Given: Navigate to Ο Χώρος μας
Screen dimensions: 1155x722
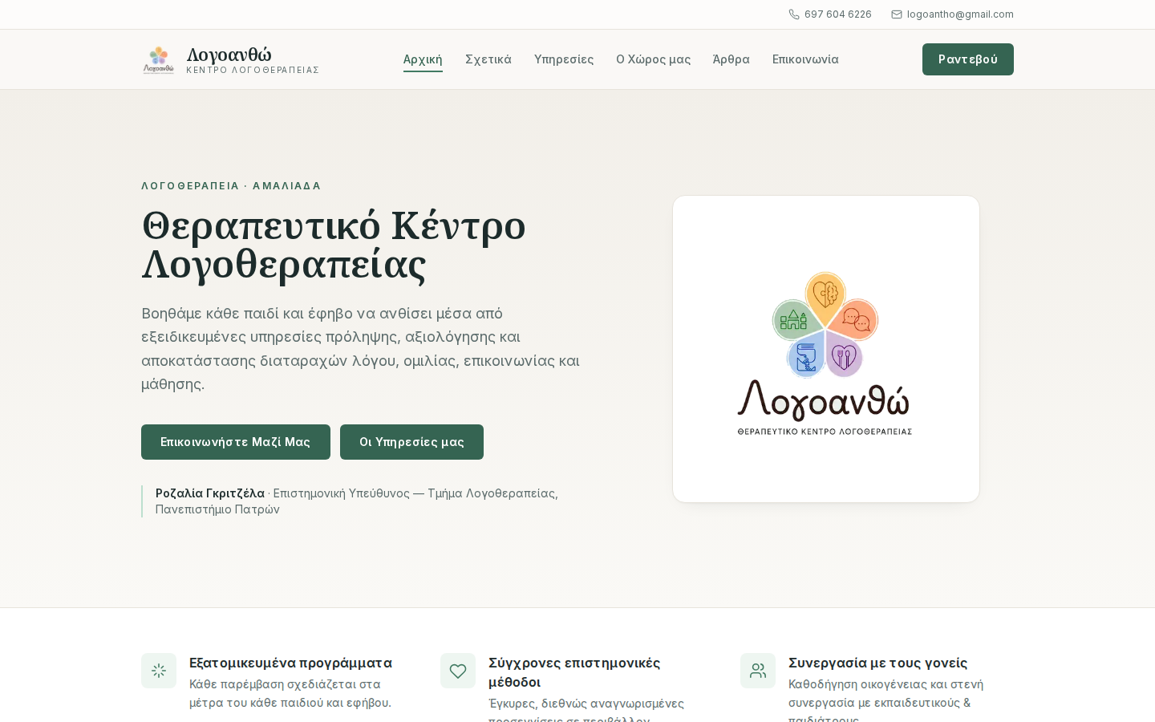Looking at the screenshot, I should coord(654,59).
